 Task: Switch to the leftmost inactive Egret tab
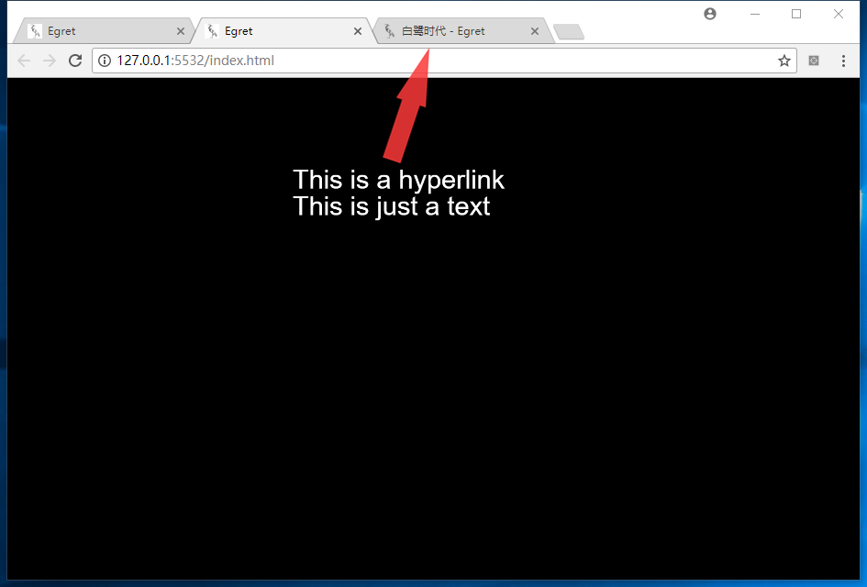92,31
